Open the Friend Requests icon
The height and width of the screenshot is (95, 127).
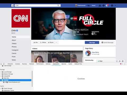tap(100, 6)
